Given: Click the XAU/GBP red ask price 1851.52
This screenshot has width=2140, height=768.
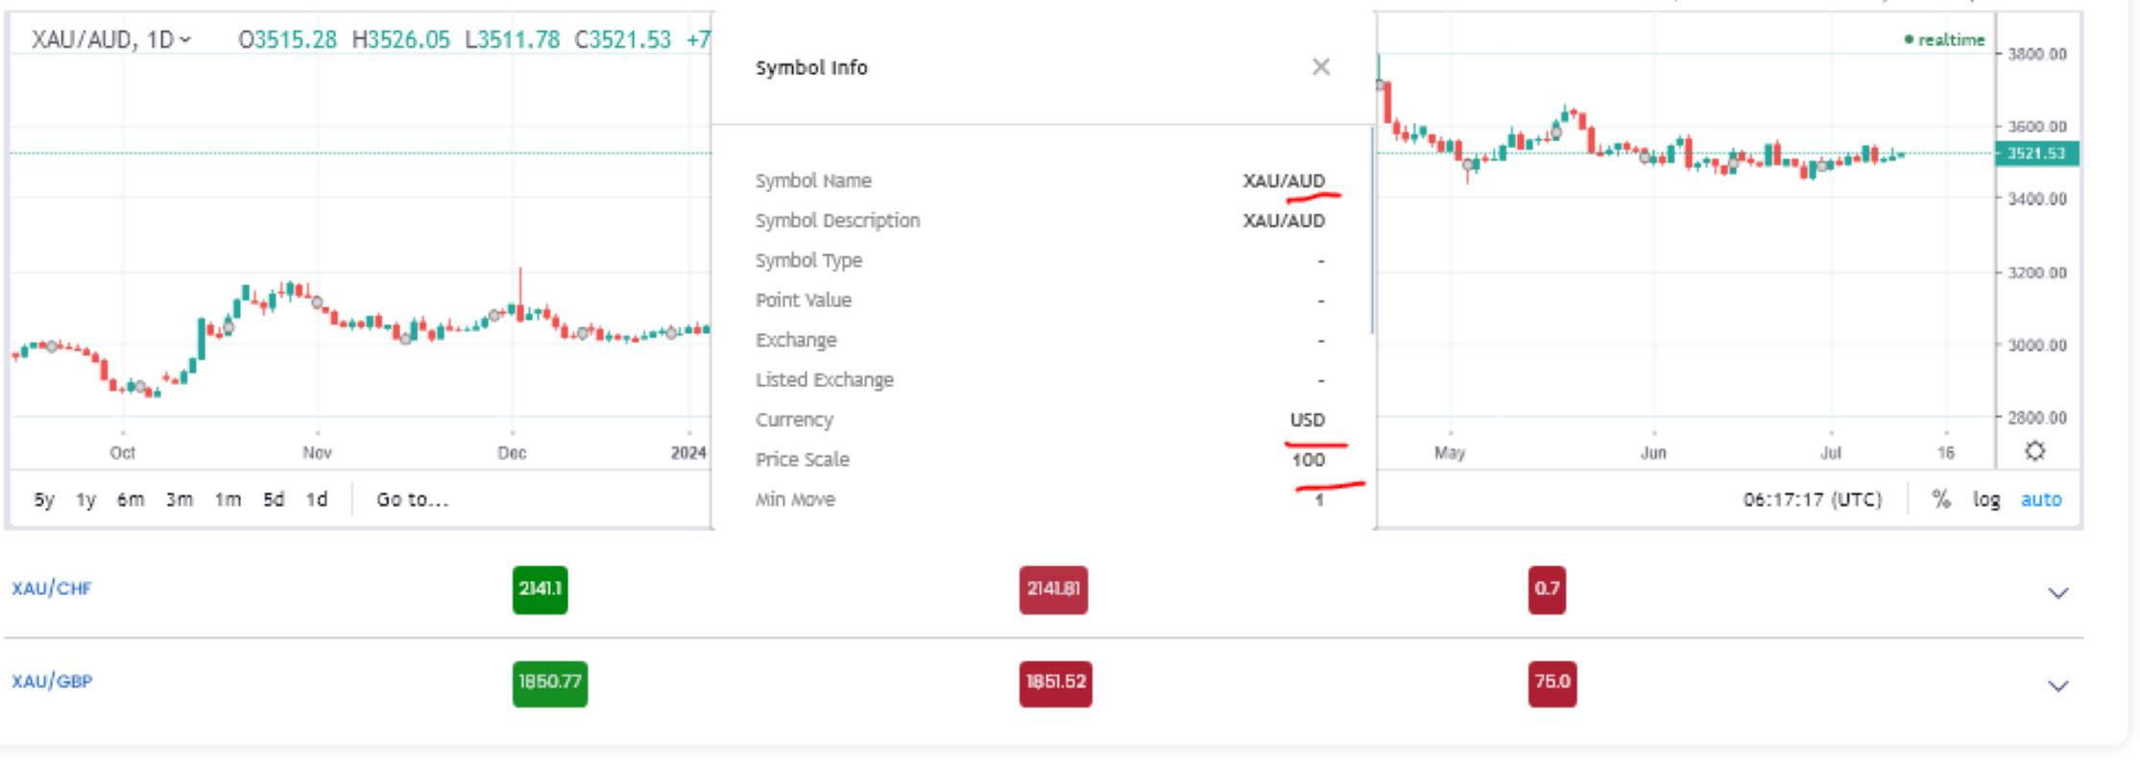Looking at the screenshot, I should coord(1055,683).
